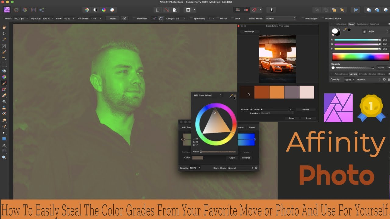
Task: Open the stabilizer Length dropdown
Action: (184, 19)
